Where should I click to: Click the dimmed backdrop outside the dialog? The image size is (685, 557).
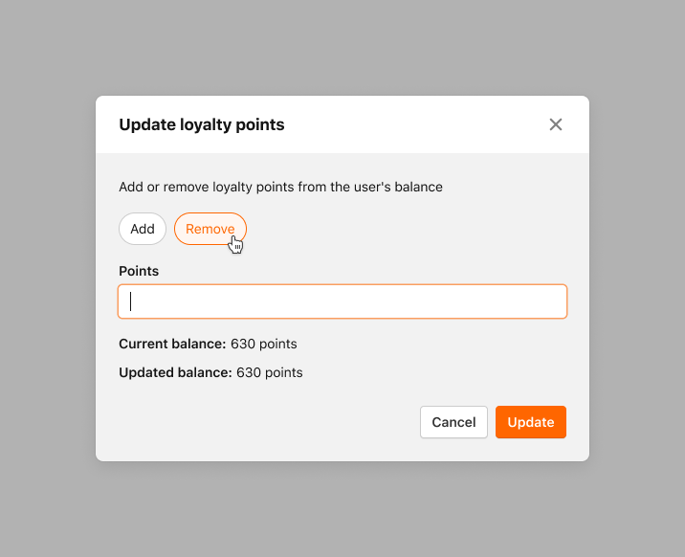click(48, 279)
